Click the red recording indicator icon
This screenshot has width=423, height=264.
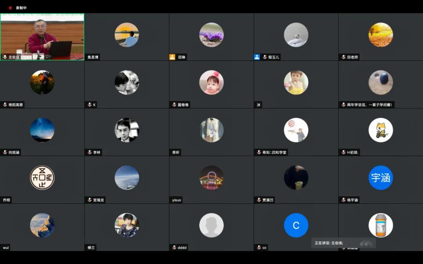click(10, 8)
